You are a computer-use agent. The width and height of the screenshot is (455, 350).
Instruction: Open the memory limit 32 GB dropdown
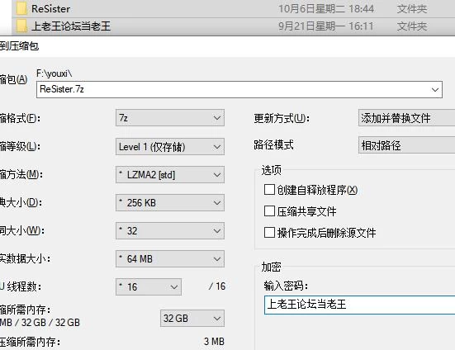click(x=192, y=318)
